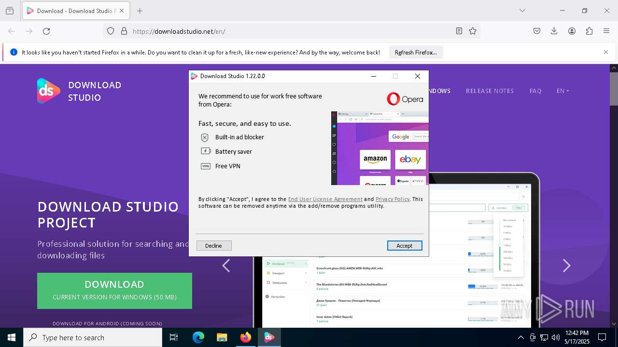Show hidden system tray icons

click(520, 337)
